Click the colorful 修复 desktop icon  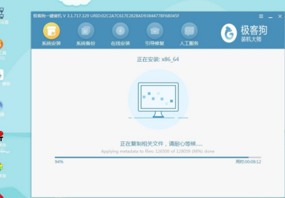(2, 167)
